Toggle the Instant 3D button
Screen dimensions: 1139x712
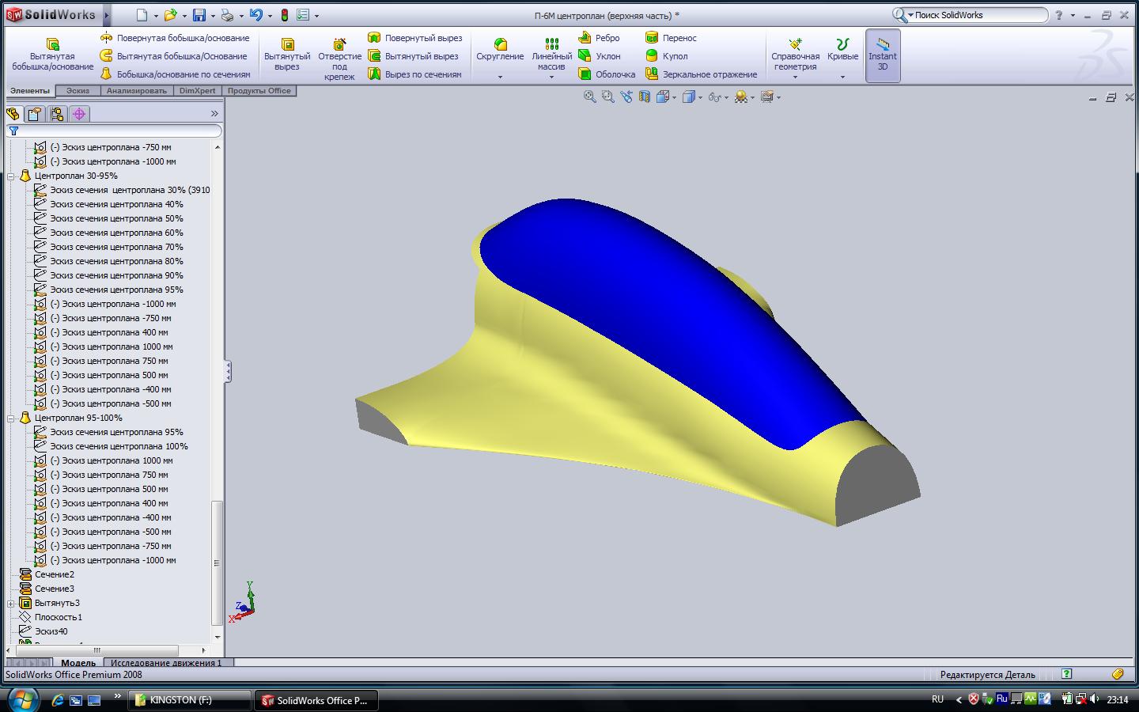[x=882, y=55]
